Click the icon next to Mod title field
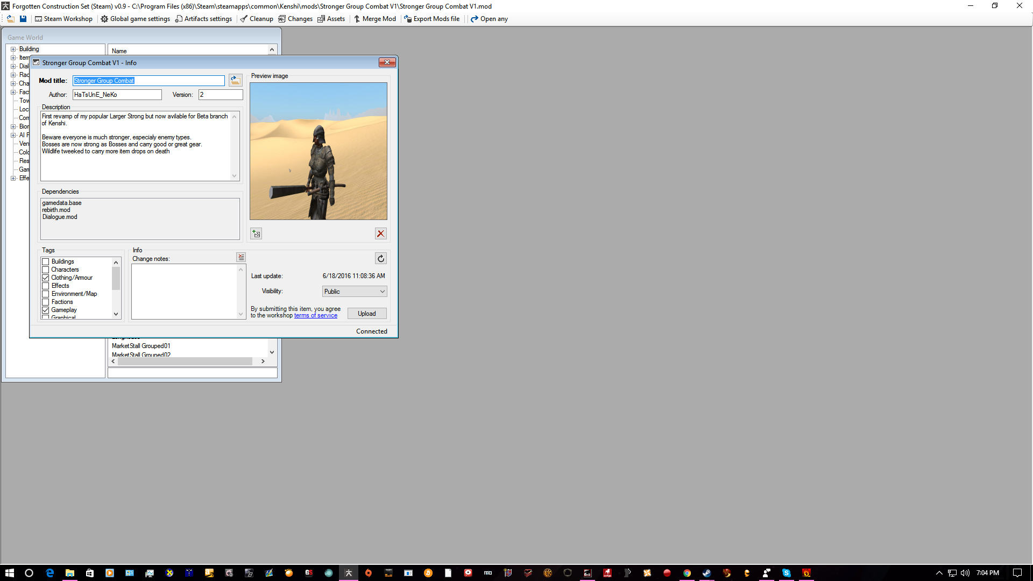The width and height of the screenshot is (1033, 581). (x=235, y=80)
